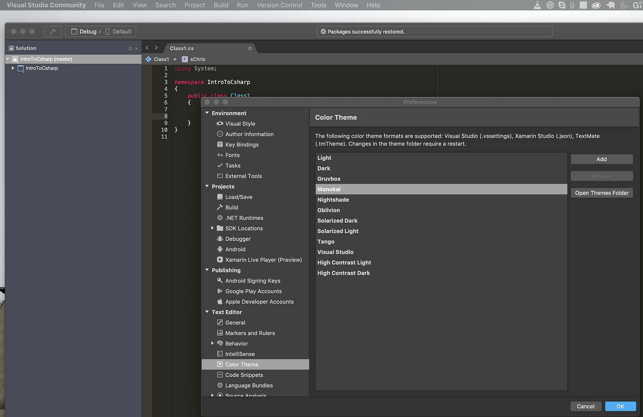Viewport: 643px width, 417px height.
Task: Collapse the Environment section
Action: (207, 113)
